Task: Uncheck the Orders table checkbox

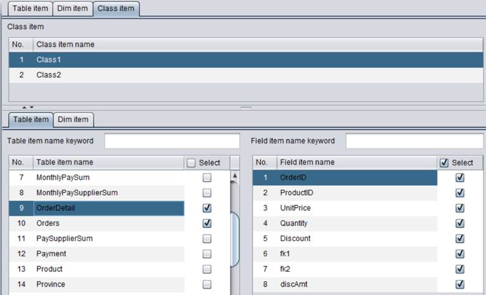Action: coord(207,224)
